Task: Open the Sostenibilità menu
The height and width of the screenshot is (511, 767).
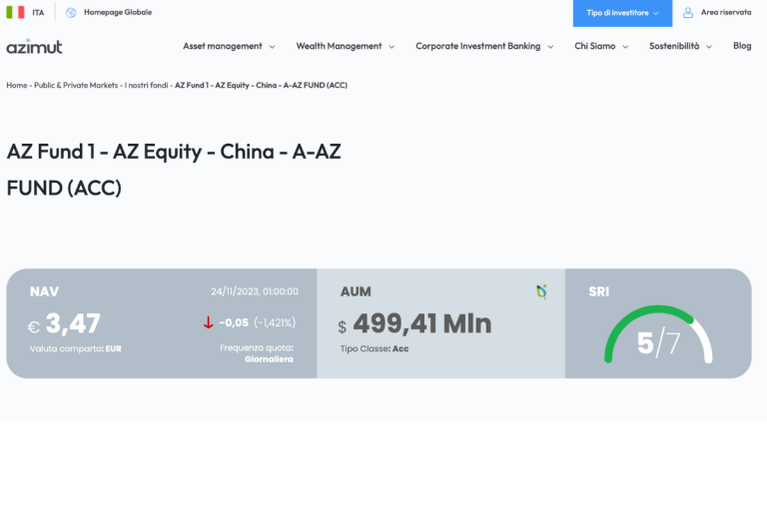Action: pyautogui.click(x=674, y=46)
